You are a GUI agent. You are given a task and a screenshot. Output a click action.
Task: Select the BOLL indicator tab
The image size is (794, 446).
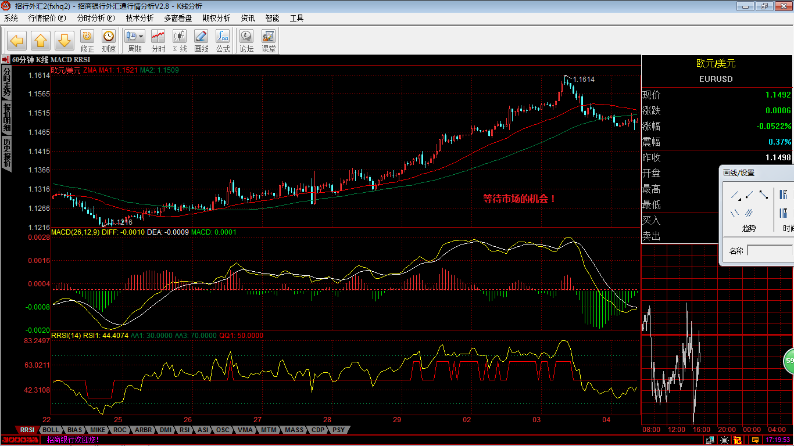point(50,430)
